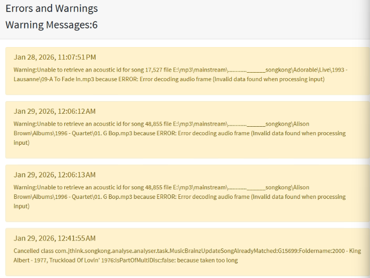Select the 12:06:13 AM warning timestamp

point(55,175)
